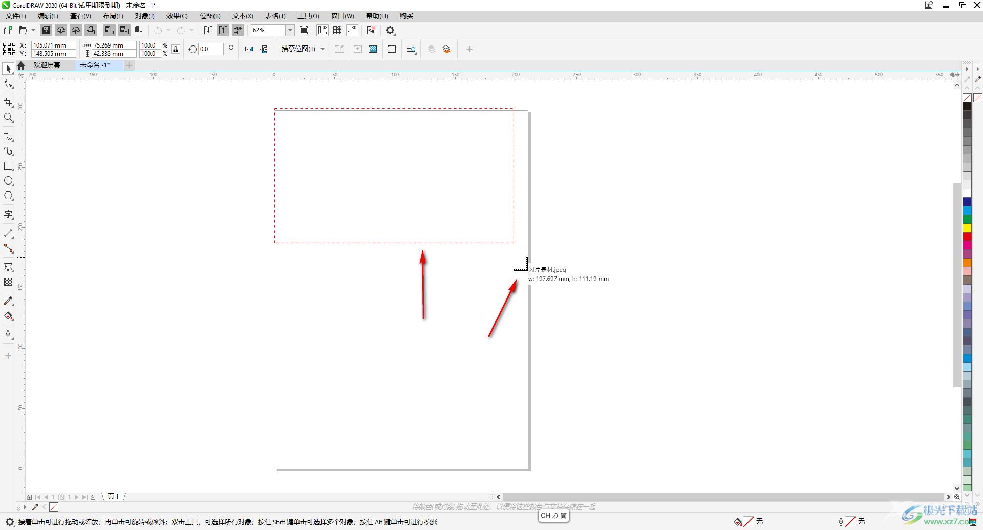Image resolution: width=983 pixels, height=530 pixels.
Task: Click Publish to PDF icon
Action: 238,30
